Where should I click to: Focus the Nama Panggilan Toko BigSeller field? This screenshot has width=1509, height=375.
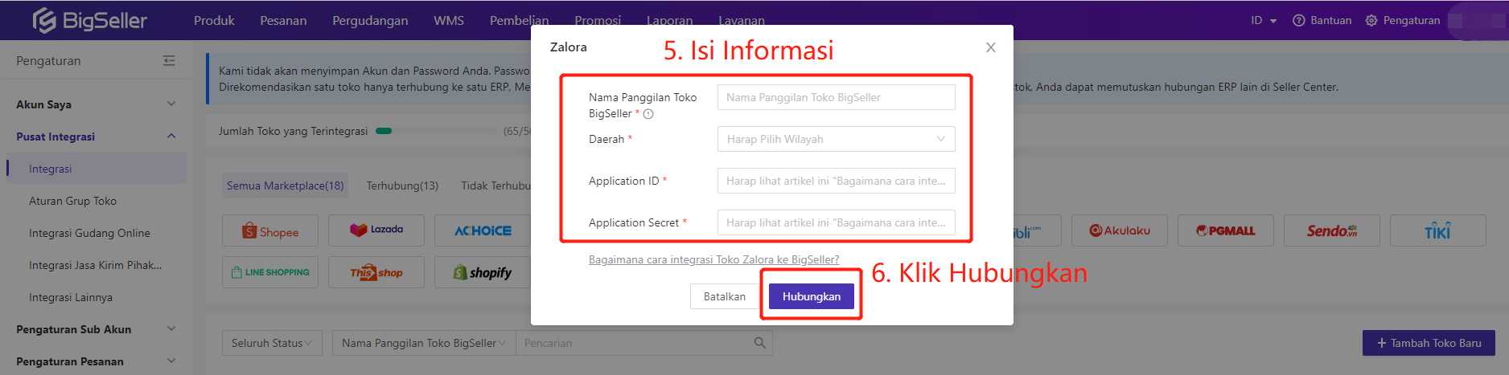click(837, 97)
